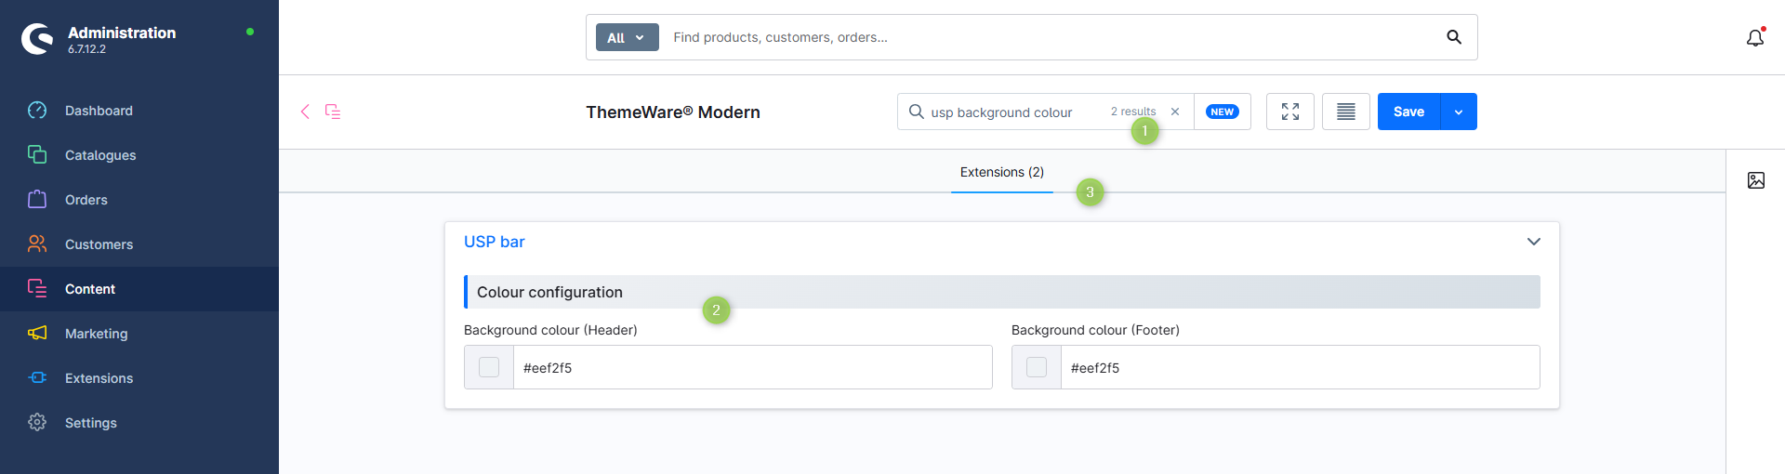The height and width of the screenshot is (474, 1785).
Task: Open Header background colour swatch
Action: [489, 367]
